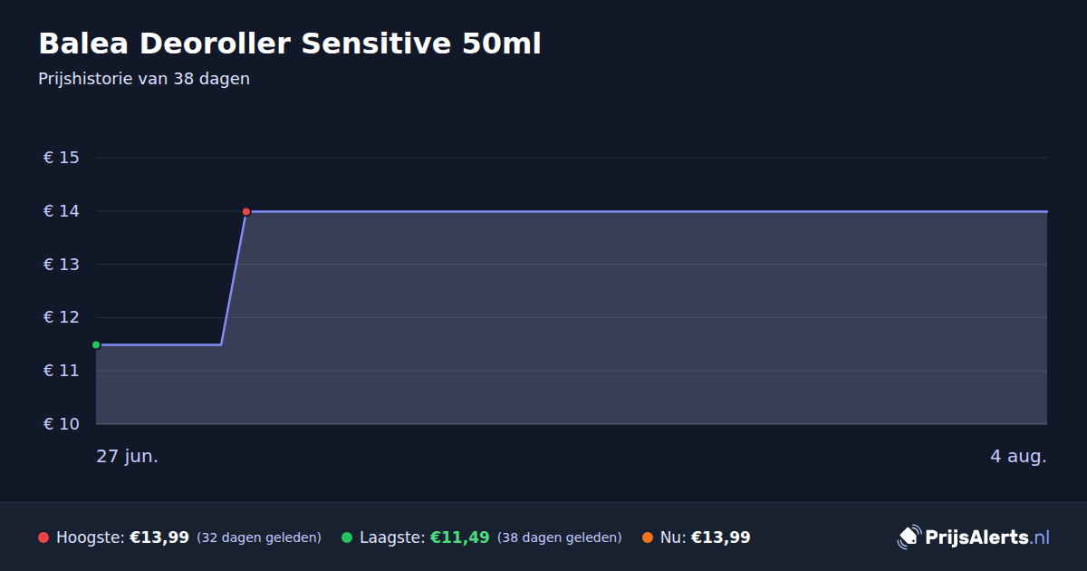Click the Balea Deoroller Sensitive 50ml title
This screenshot has width=1087, height=571.
pyautogui.click(x=290, y=44)
